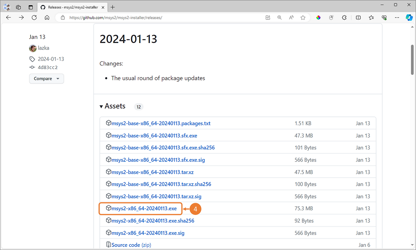Open Settings and more ellipsis menu
Screen dimensions: 416x250
point(397,18)
